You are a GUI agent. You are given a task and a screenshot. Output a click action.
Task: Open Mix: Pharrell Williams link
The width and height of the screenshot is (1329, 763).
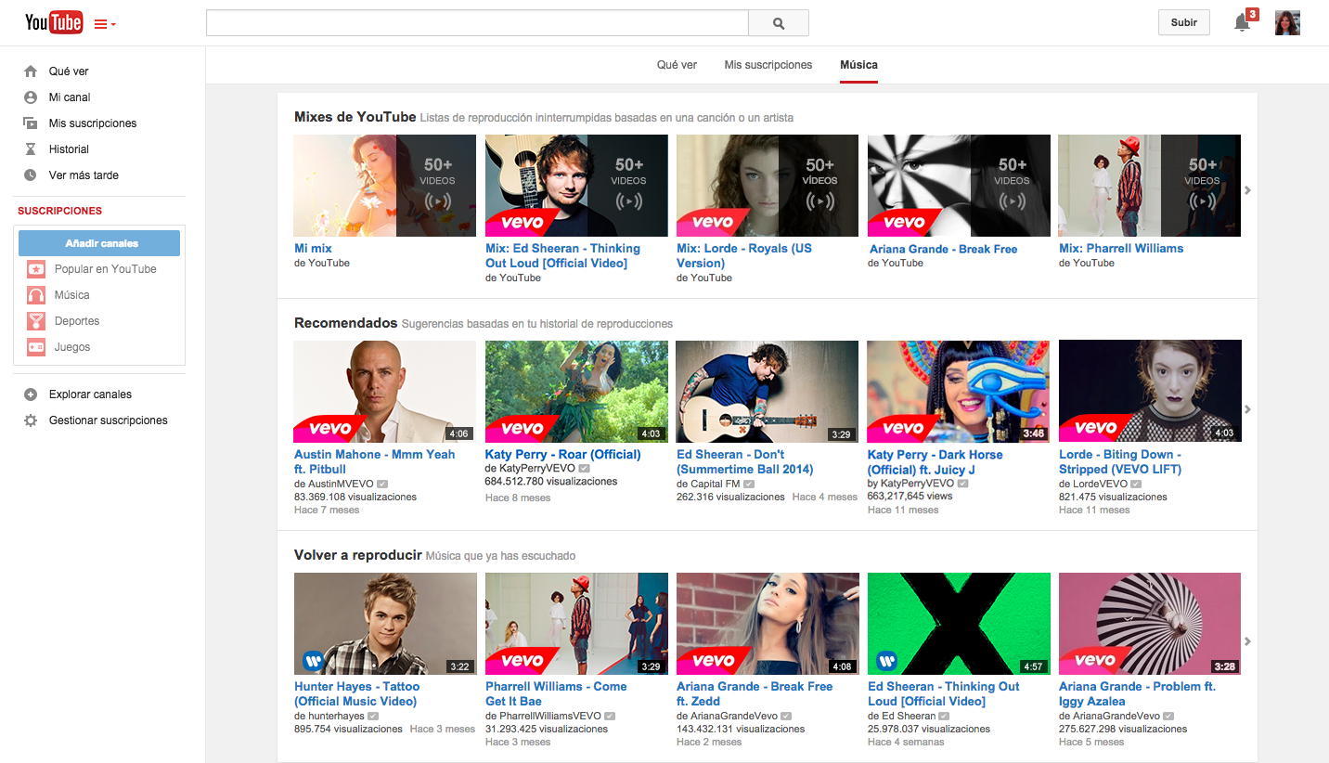point(1121,249)
